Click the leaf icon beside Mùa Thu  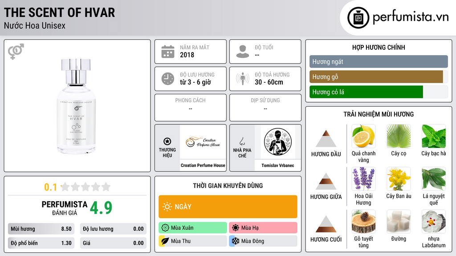(165, 241)
